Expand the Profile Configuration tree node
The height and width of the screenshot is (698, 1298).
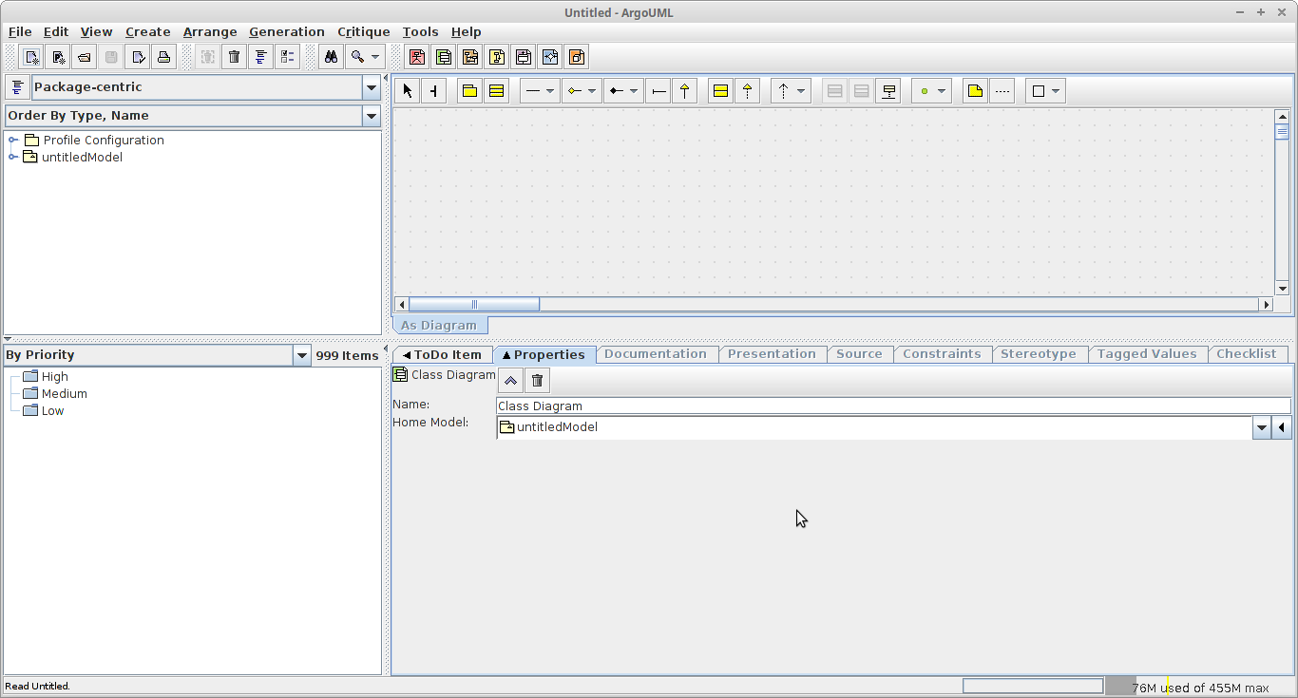coord(13,141)
